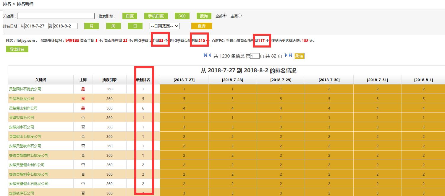The image size is (445, 196).
Task: Click the 查询 search button
Action: coord(202,26)
